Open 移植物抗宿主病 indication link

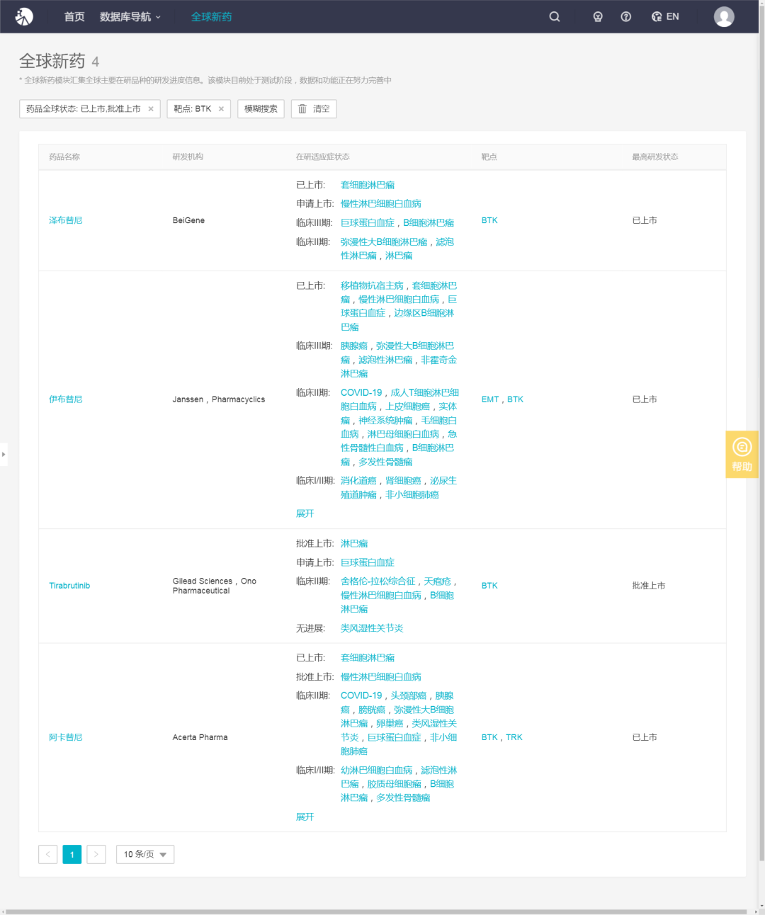[x=372, y=285]
